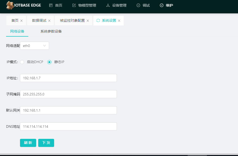
Task: Expand the eth0 network adapter dropdown
Action: 34,46
